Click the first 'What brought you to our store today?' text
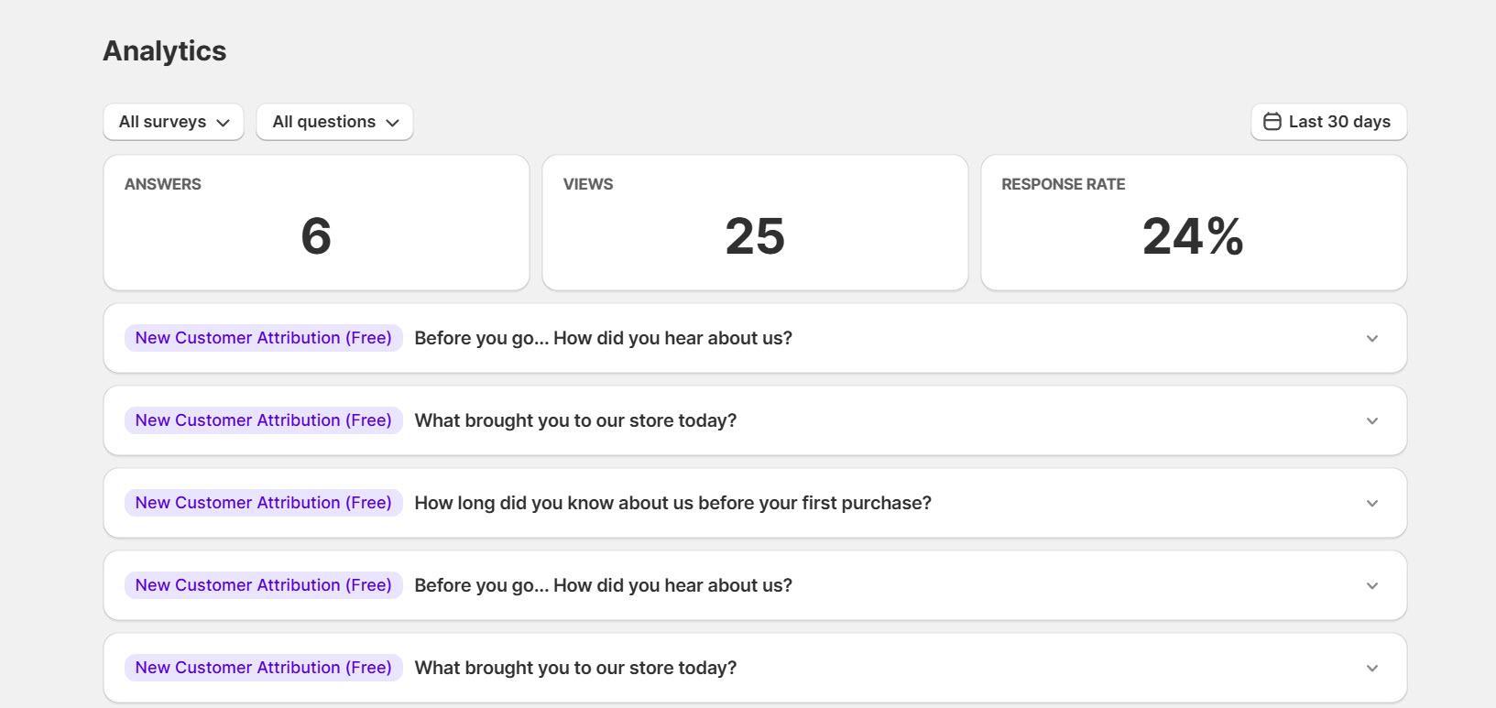 click(x=575, y=420)
